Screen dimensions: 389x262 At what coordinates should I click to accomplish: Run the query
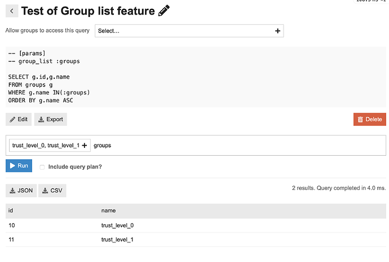pos(19,165)
